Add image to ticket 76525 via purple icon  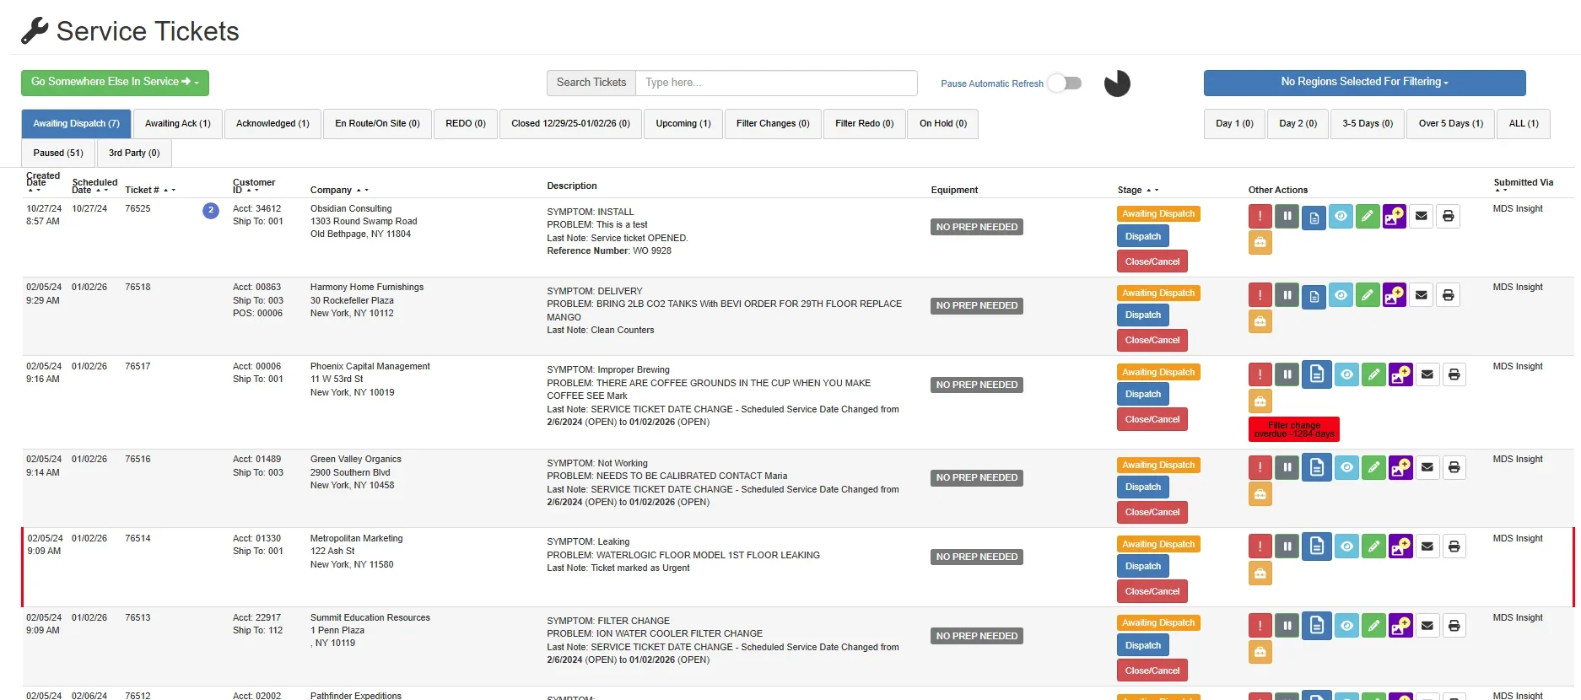[1395, 216]
